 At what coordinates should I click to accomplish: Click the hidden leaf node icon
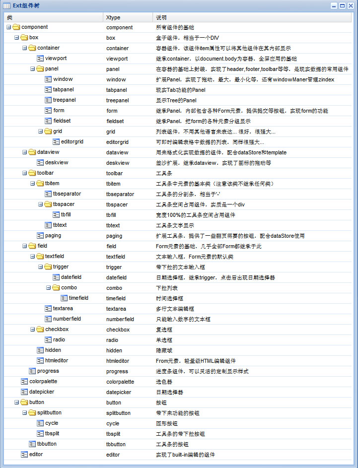(x=40, y=350)
